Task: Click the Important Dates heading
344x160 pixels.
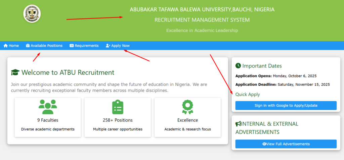Action: (259, 66)
